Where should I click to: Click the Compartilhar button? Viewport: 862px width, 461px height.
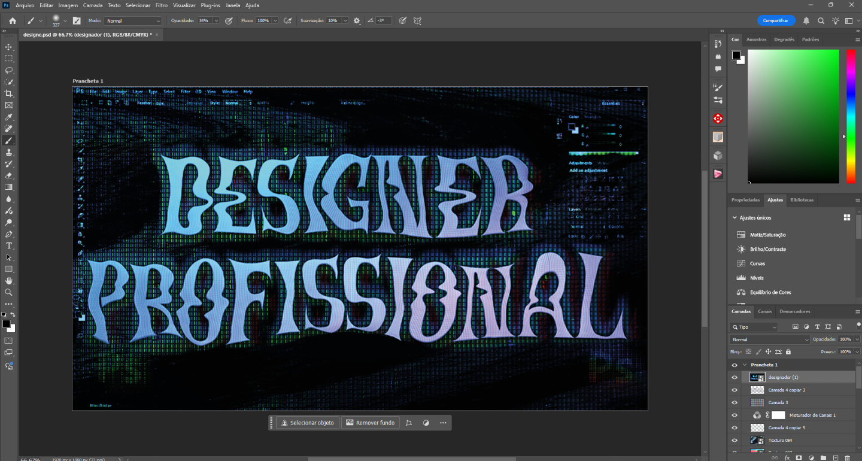coord(776,20)
